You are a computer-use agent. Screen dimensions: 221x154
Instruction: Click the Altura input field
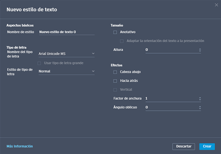(x=171, y=49)
